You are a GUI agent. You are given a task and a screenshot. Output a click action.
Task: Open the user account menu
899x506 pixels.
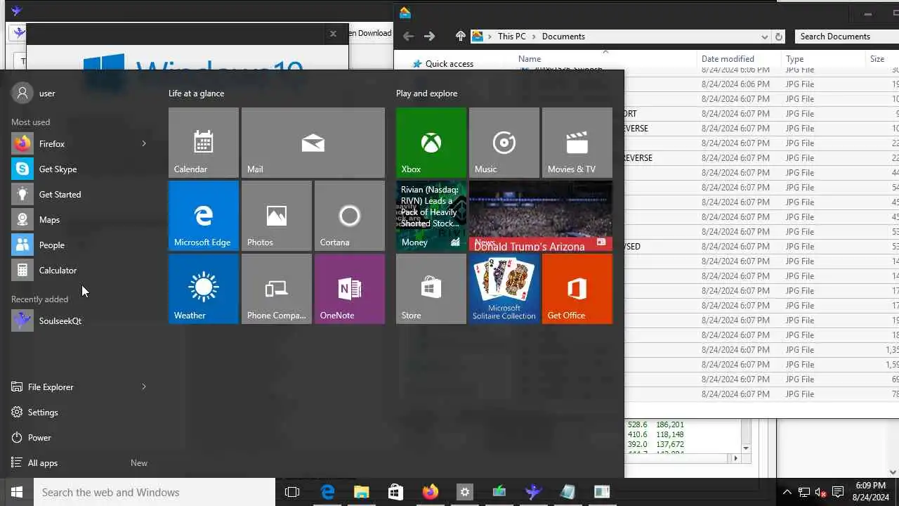[34, 93]
